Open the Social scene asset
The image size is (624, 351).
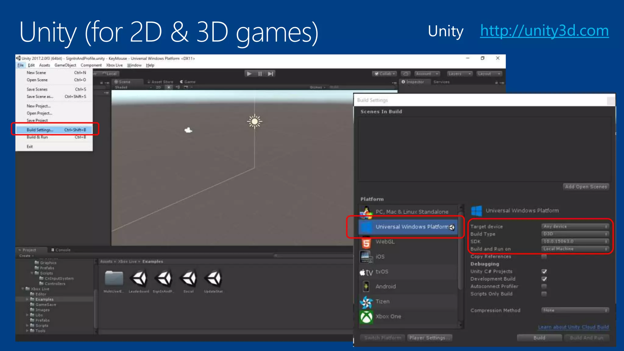[x=189, y=278]
